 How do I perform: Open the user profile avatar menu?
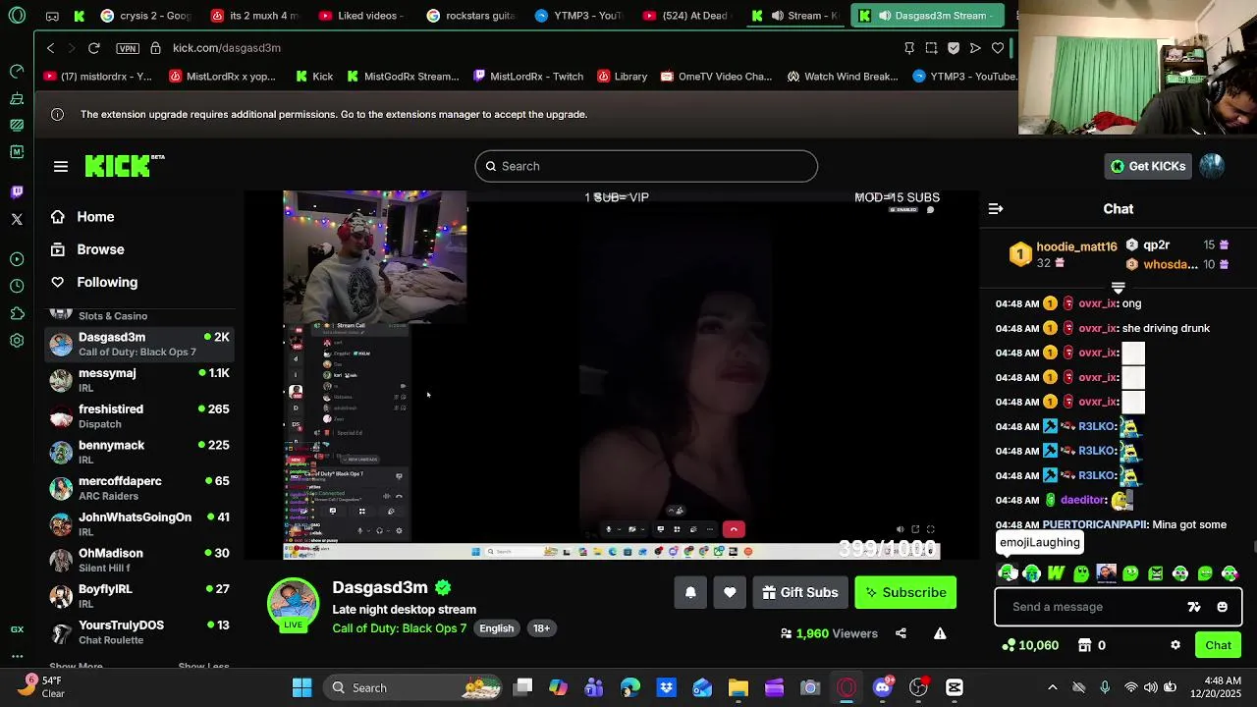click(1212, 166)
